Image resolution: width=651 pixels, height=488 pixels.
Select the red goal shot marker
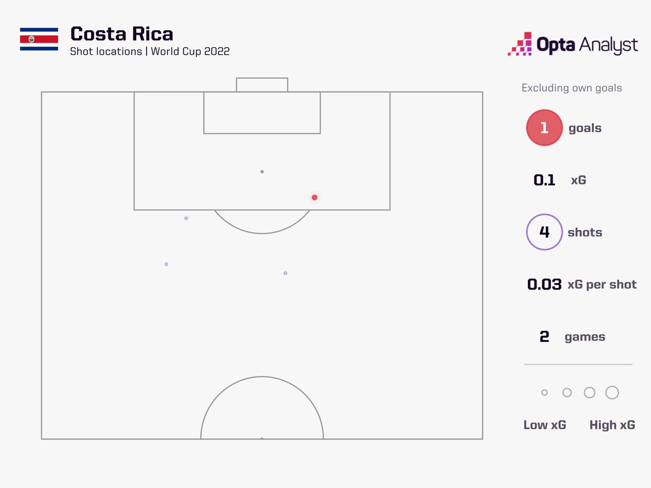tap(314, 197)
